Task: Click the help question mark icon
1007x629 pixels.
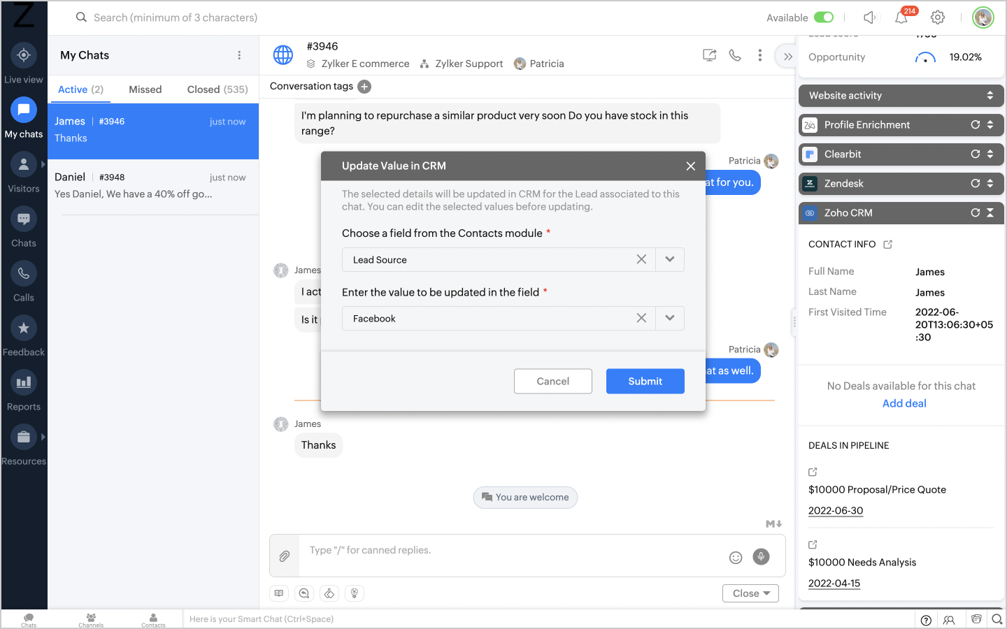Action: 926,620
